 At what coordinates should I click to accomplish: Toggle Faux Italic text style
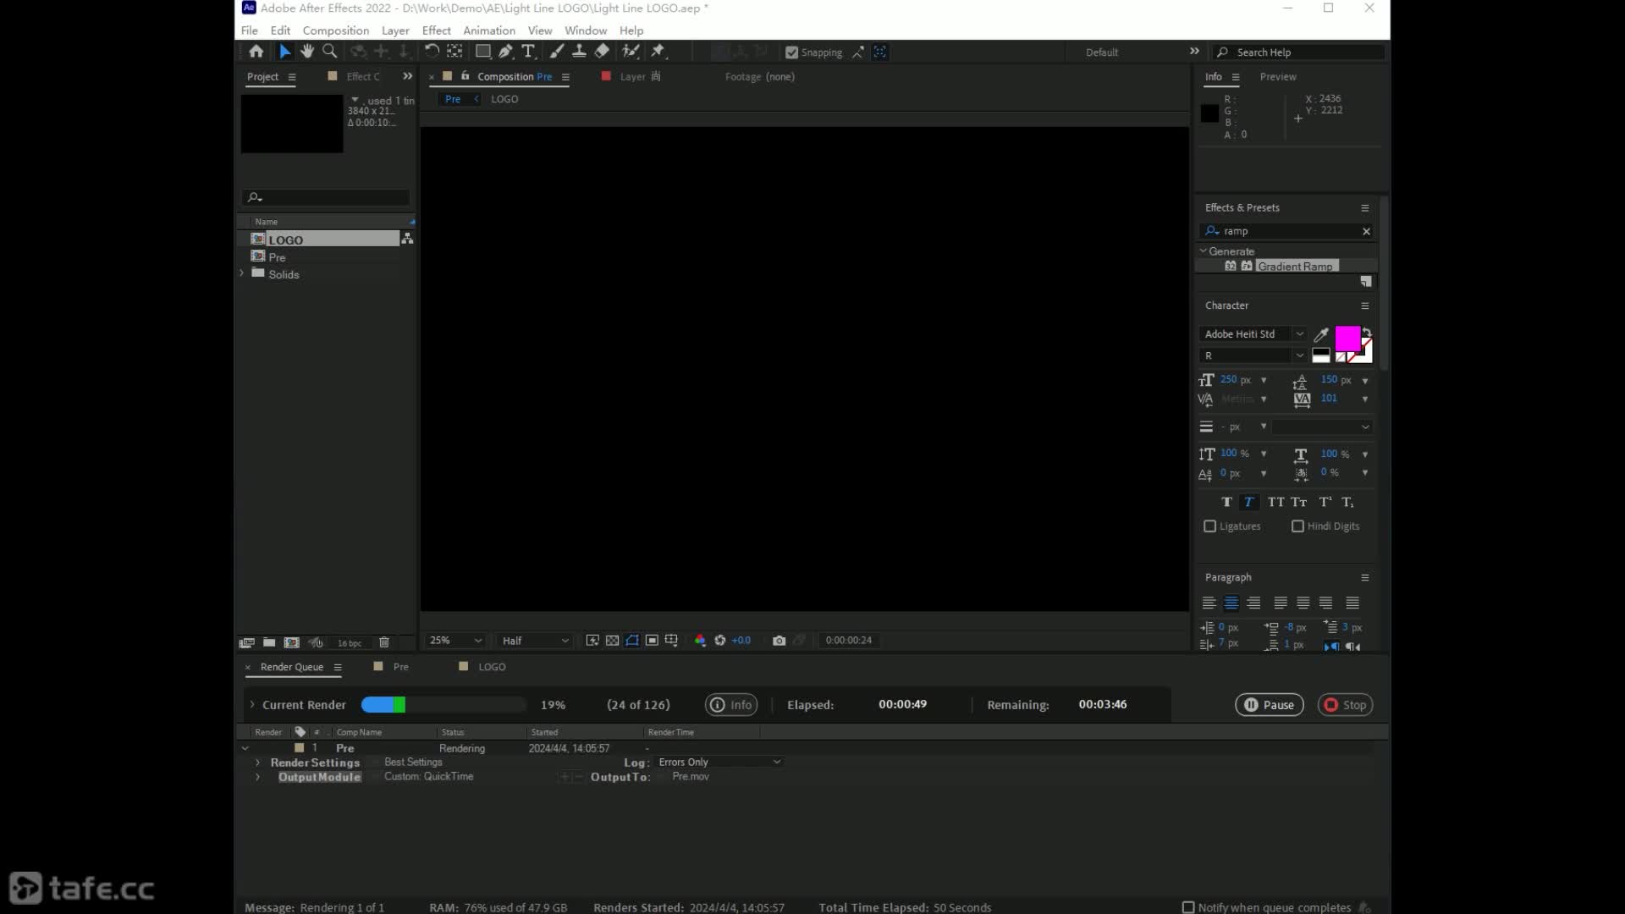pyautogui.click(x=1248, y=502)
